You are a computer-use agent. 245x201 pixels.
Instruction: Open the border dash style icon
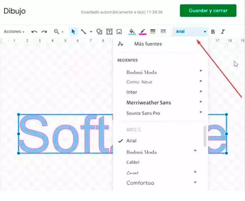click(163, 32)
